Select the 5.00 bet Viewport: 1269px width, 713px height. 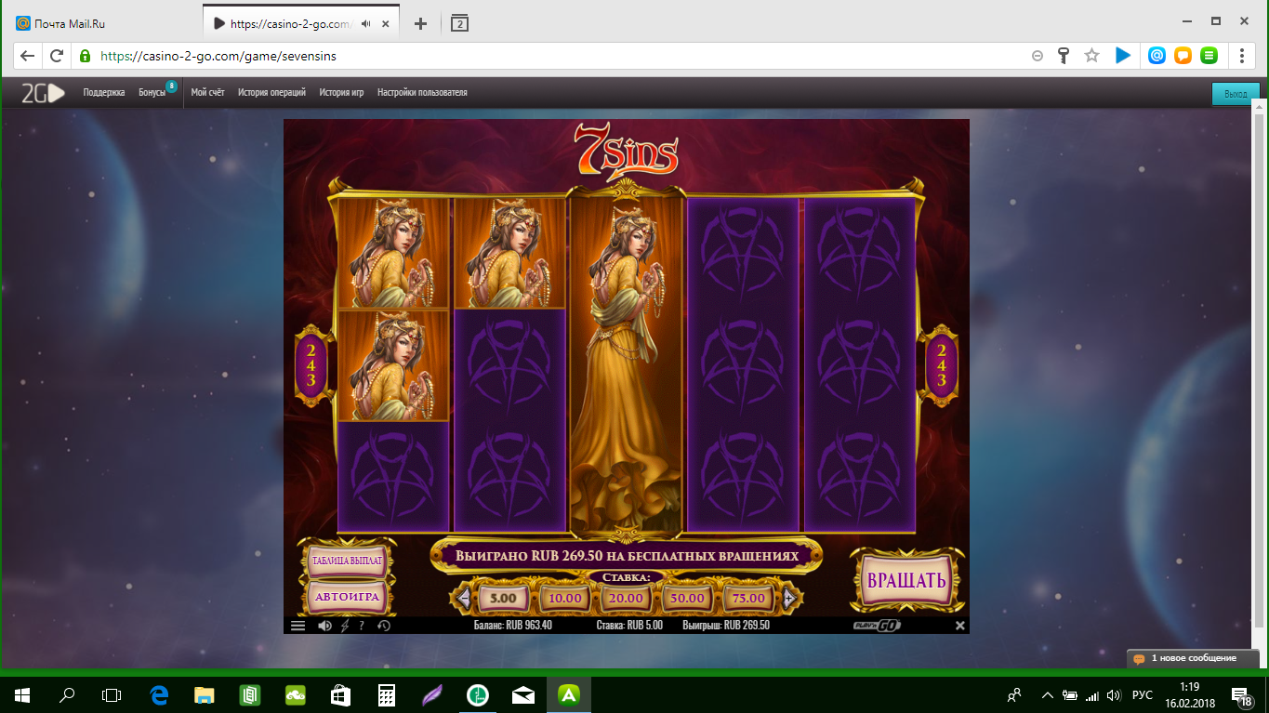pyautogui.click(x=503, y=598)
